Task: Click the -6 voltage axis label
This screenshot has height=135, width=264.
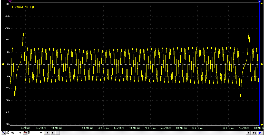Action: (x=8, y=52)
